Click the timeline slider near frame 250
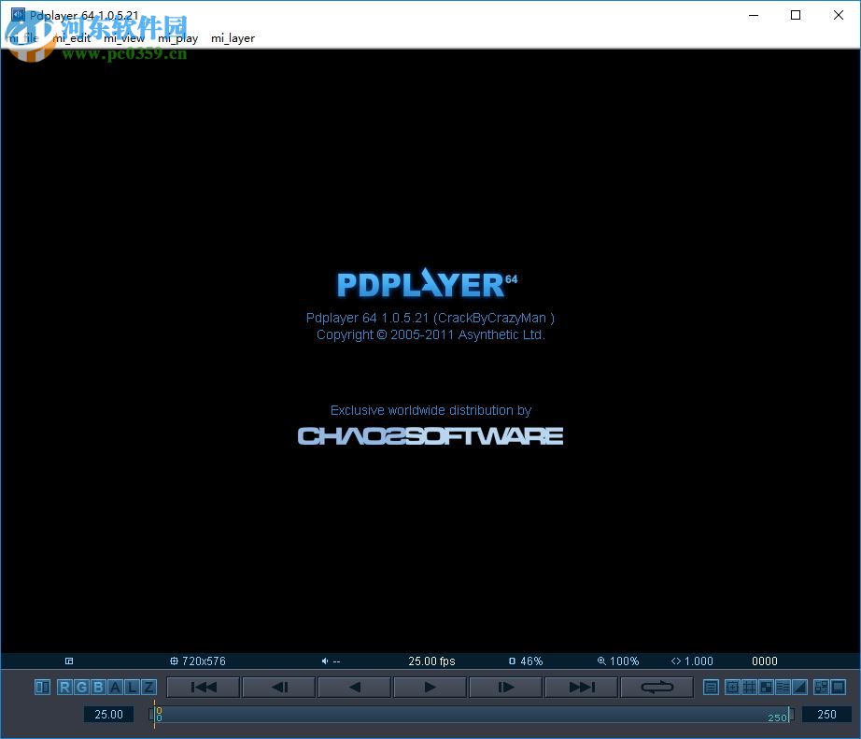 point(779,715)
